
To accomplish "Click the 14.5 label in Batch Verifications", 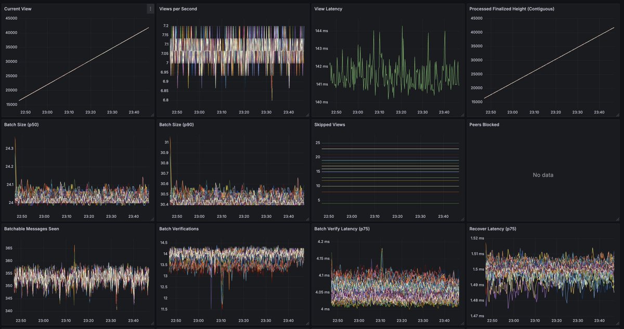I will (164, 243).
